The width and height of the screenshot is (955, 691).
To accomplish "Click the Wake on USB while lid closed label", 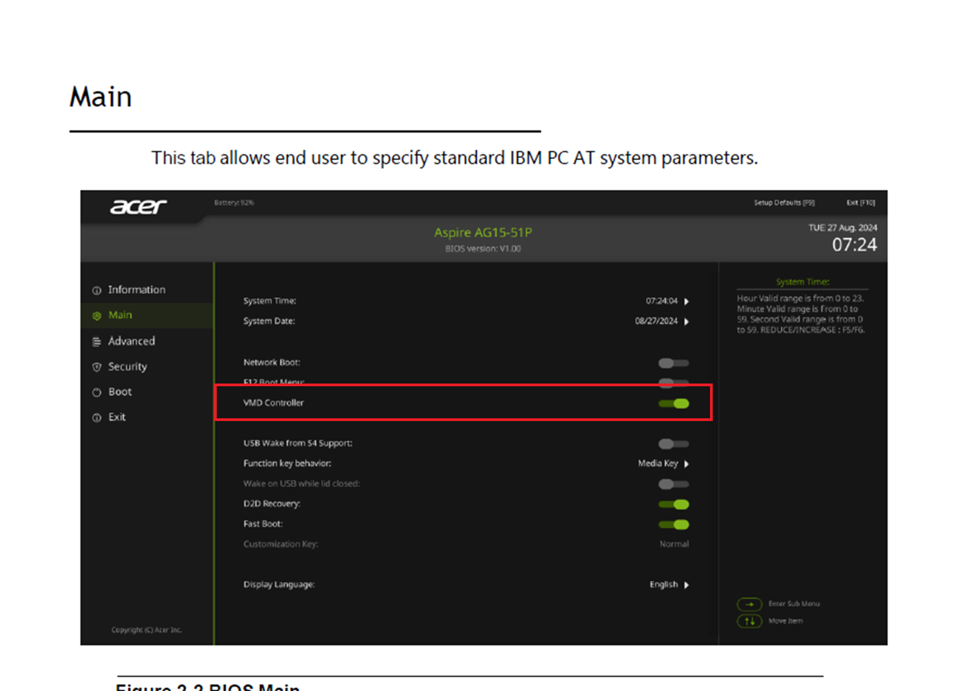I will (301, 483).
